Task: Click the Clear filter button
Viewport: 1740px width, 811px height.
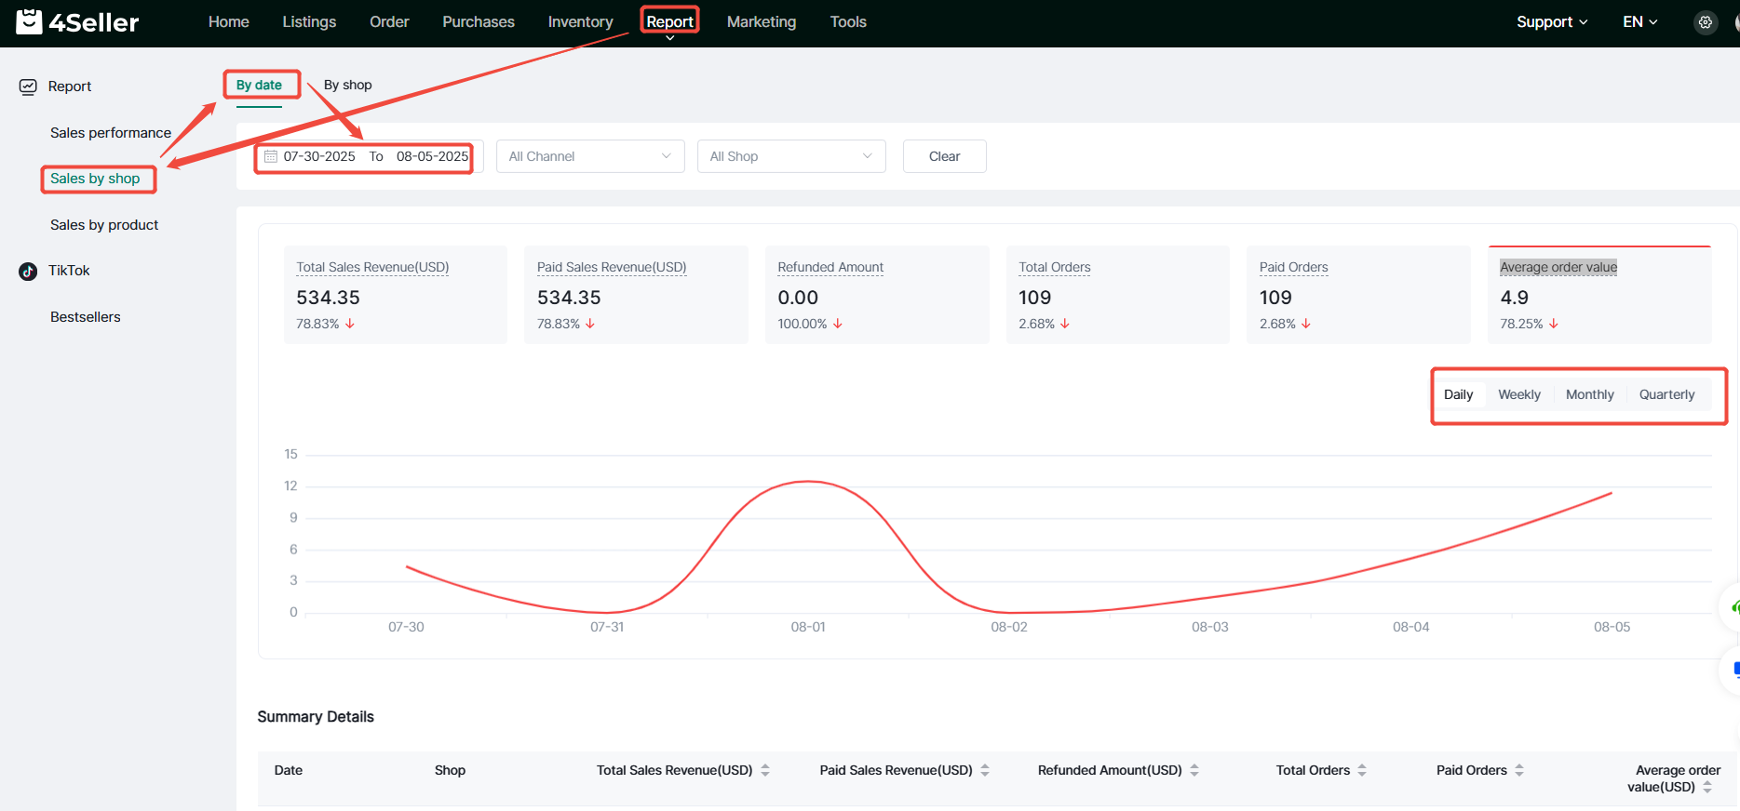Action: click(x=944, y=156)
